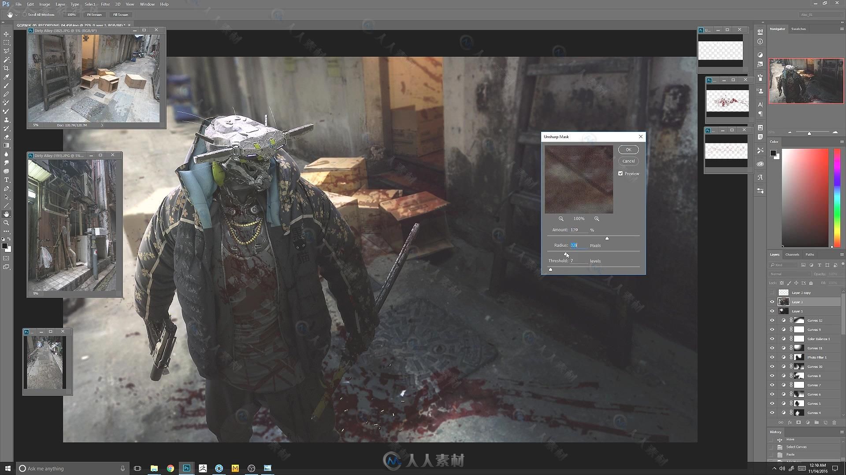Image resolution: width=846 pixels, height=475 pixels.
Task: Show the Layer 3 copy layer
Action: point(772,293)
